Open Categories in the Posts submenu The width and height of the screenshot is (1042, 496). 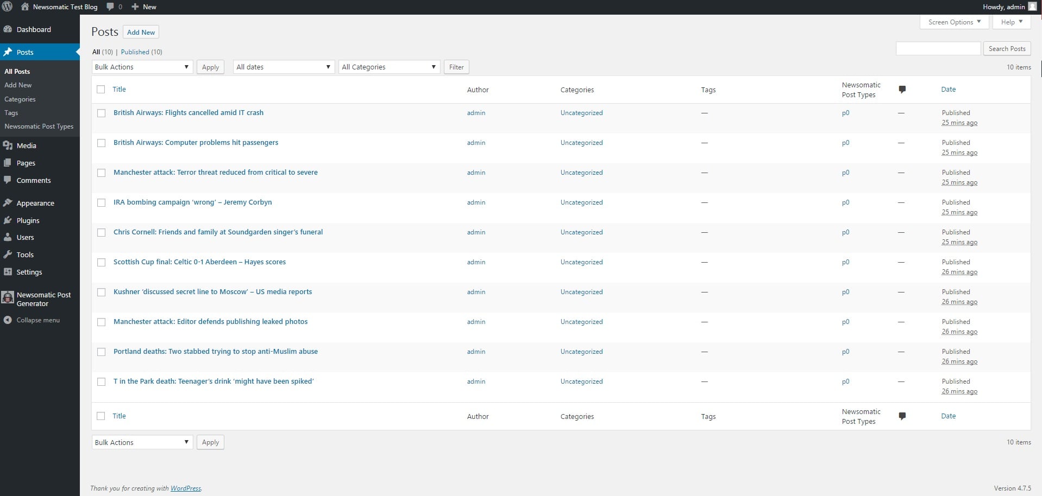point(20,99)
